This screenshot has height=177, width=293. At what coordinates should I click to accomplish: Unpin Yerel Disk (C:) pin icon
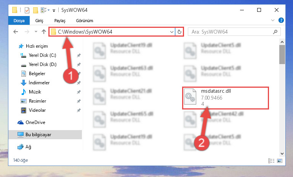pos(78,55)
